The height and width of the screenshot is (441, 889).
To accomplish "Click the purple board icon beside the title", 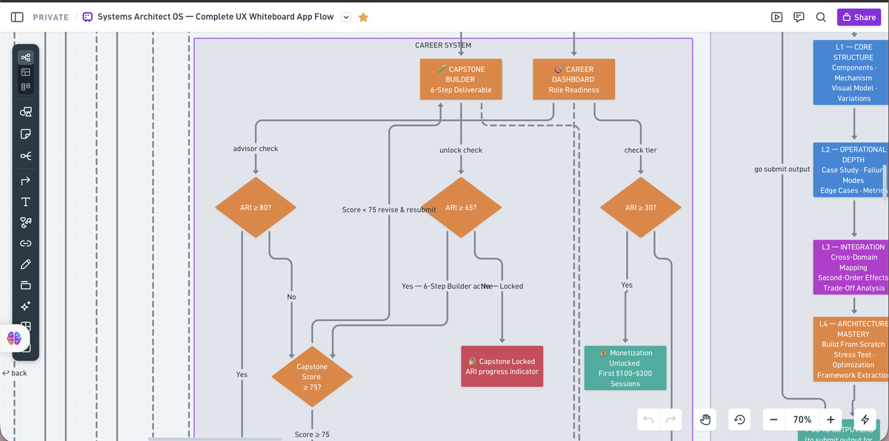I will point(88,17).
